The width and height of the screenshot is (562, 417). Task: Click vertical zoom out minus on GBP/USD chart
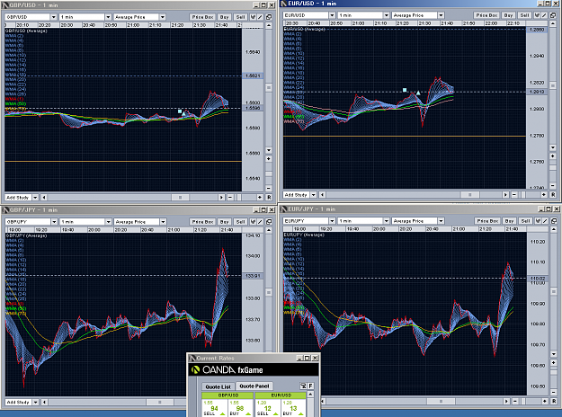pyautogui.click(x=269, y=189)
